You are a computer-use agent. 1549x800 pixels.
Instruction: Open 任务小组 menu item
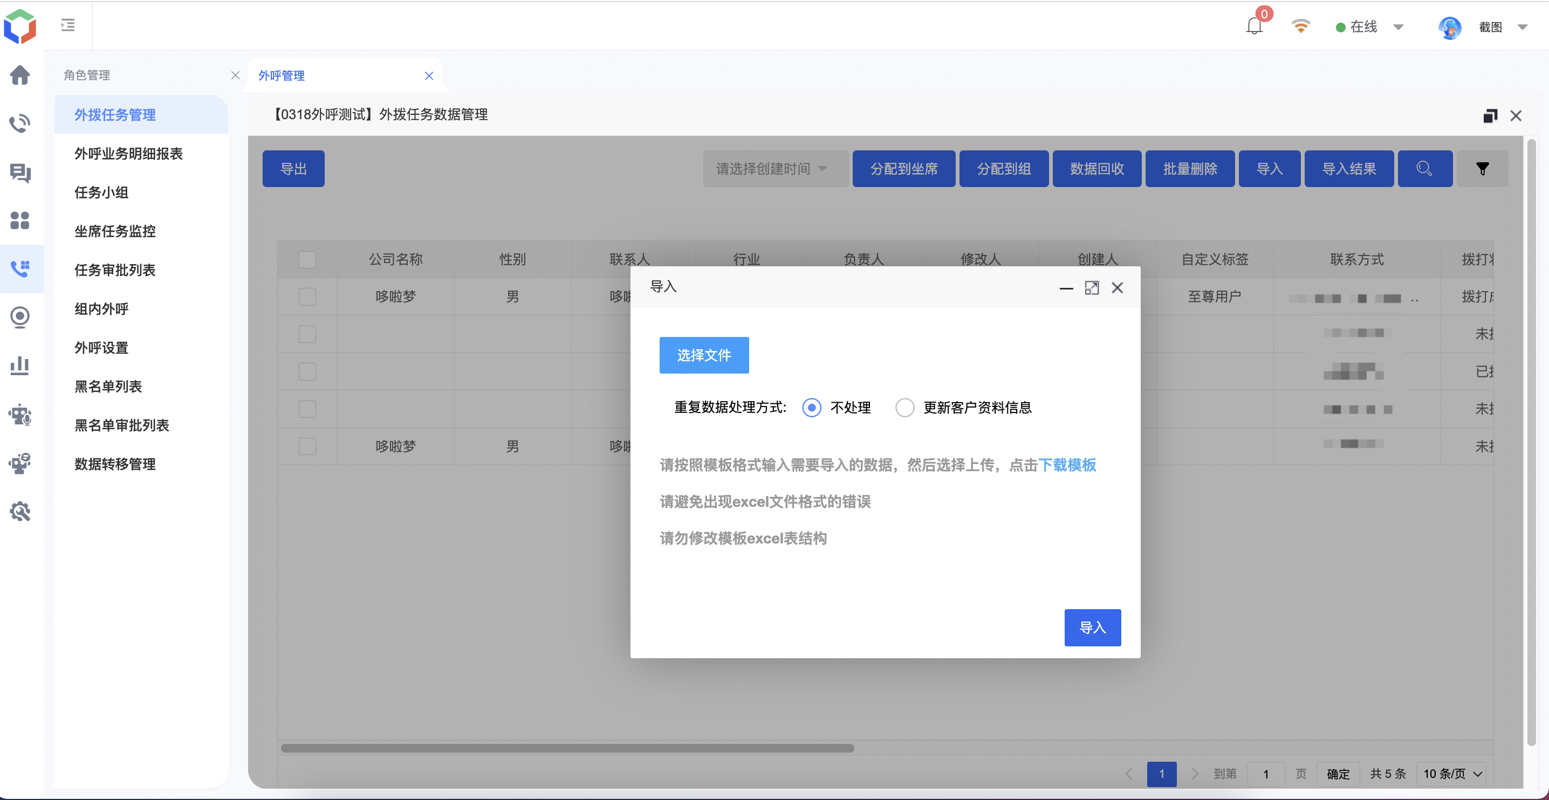(x=141, y=192)
